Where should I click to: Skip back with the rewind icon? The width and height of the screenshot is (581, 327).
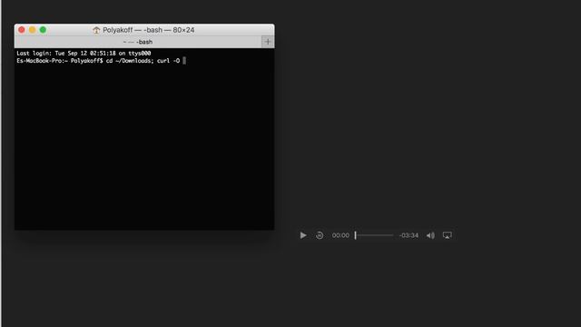[320, 235]
